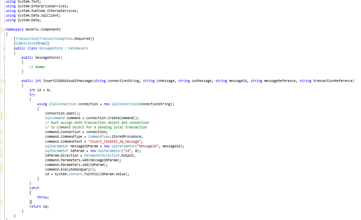Collapse the MessageStore class outline
Viewport: 361px width, 220px height.
[x=4, y=48]
